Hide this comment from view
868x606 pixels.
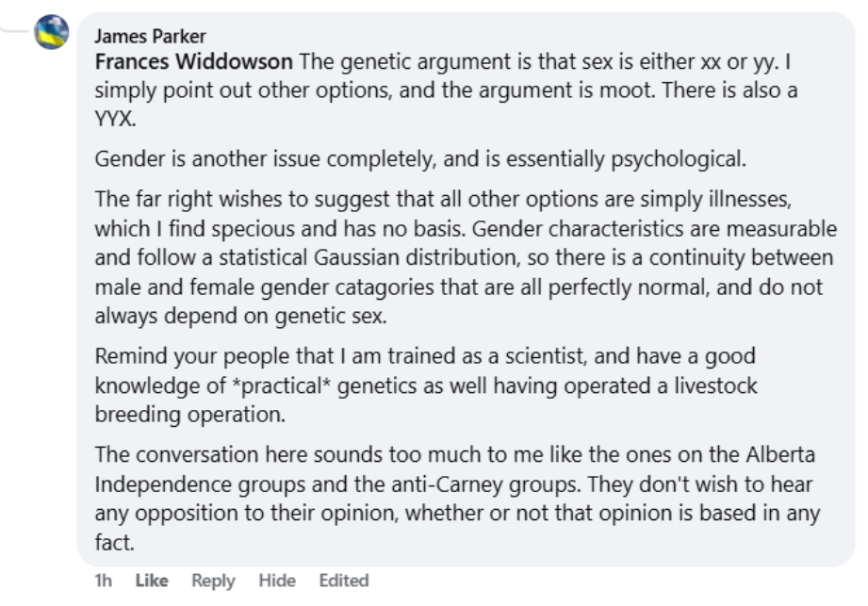277,581
